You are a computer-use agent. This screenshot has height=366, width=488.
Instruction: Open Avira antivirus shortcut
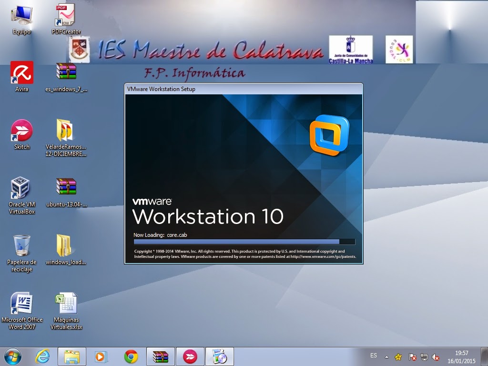pyautogui.click(x=22, y=77)
